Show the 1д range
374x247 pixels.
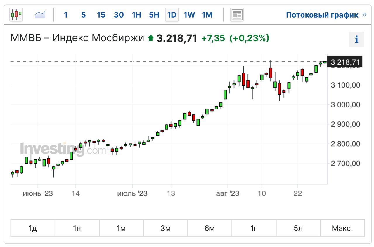point(33,228)
